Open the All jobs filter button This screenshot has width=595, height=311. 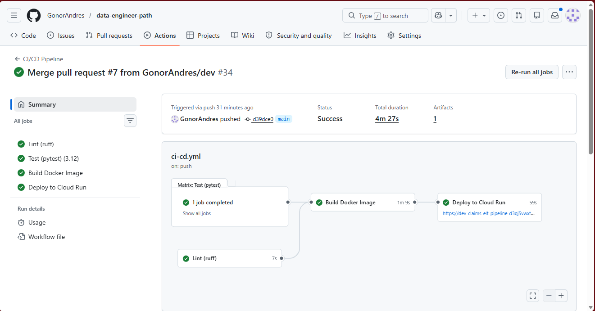click(130, 121)
